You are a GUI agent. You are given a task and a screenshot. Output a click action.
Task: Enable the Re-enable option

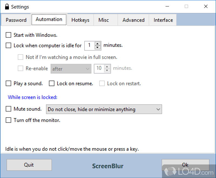click(21, 69)
